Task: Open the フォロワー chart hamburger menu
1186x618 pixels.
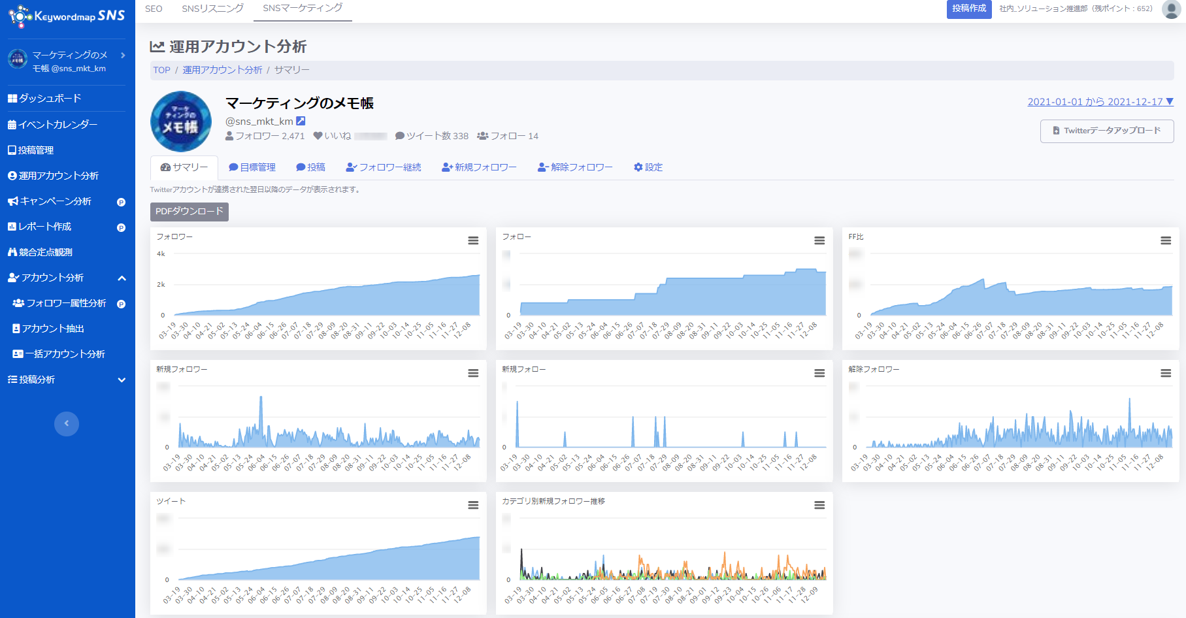Action: pyautogui.click(x=473, y=240)
